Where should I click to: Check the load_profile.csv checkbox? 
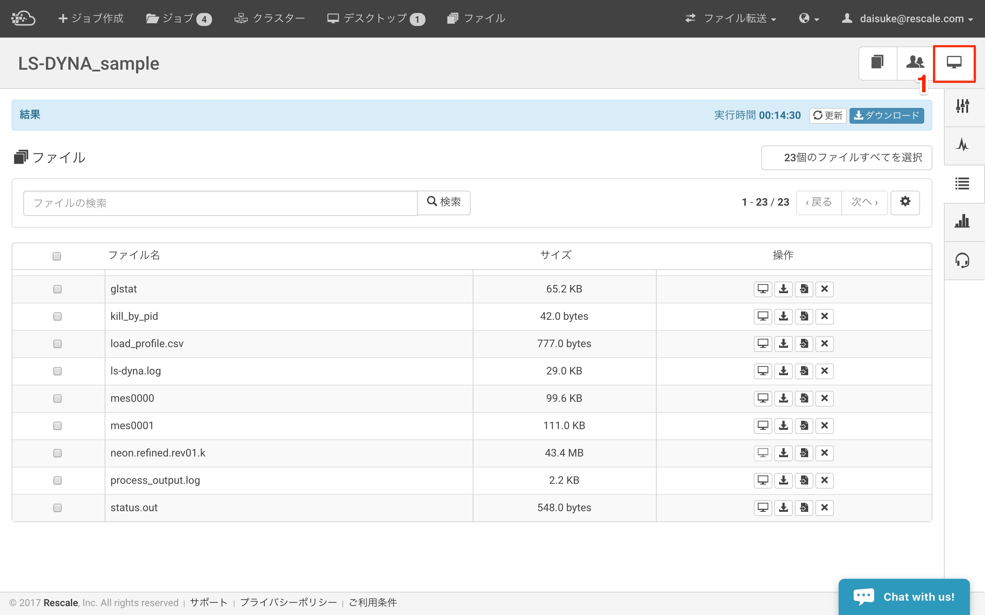coord(57,343)
